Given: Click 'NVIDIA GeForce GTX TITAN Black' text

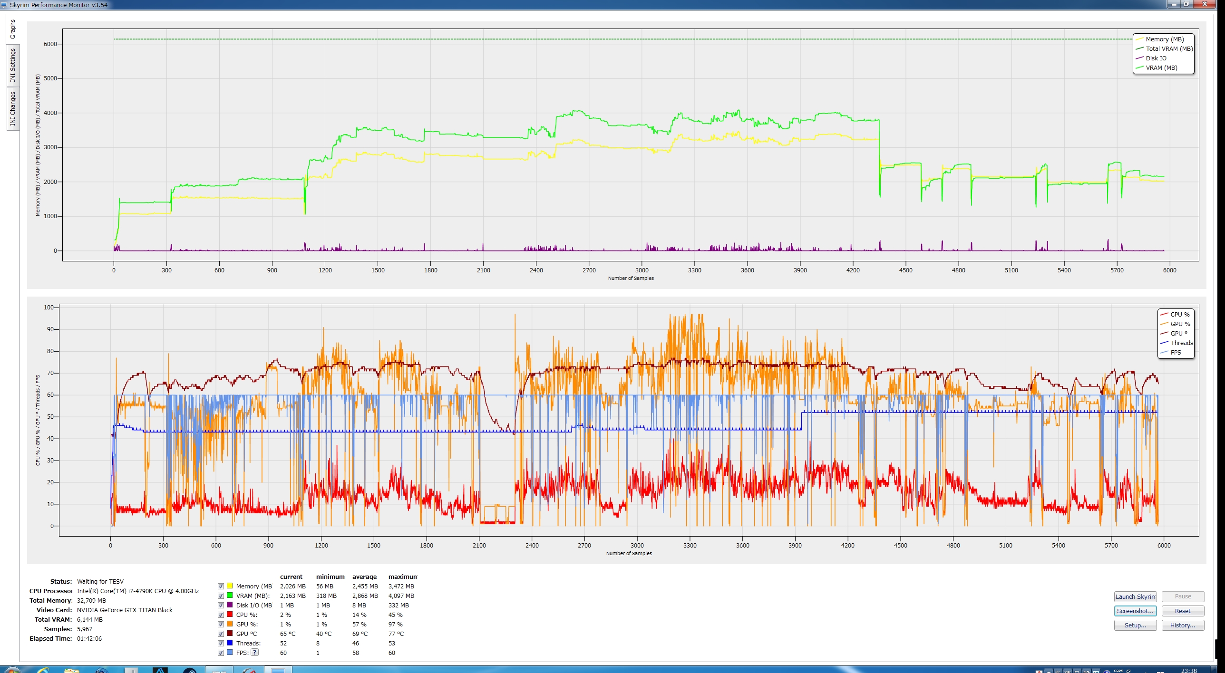Looking at the screenshot, I should pyautogui.click(x=125, y=610).
